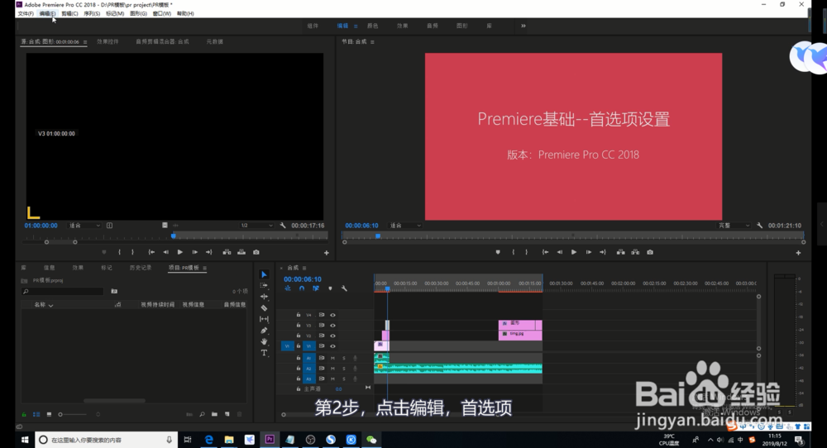Play the Source monitor

pyautogui.click(x=179, y=252)
